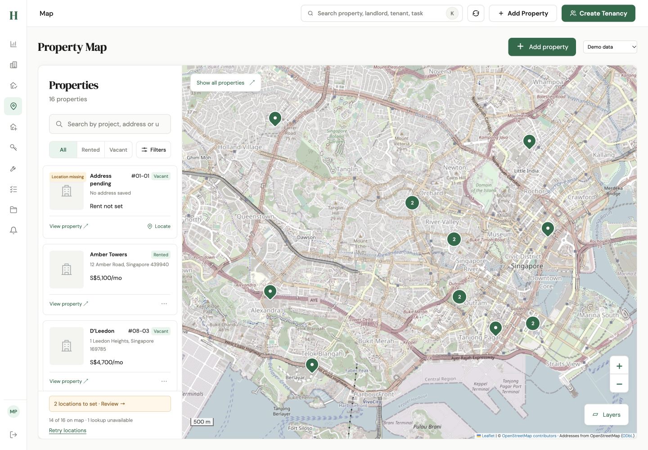This screenshot has height=450, width=648.
Task: Click the refresh sync icon button
Action: [476, 13]
